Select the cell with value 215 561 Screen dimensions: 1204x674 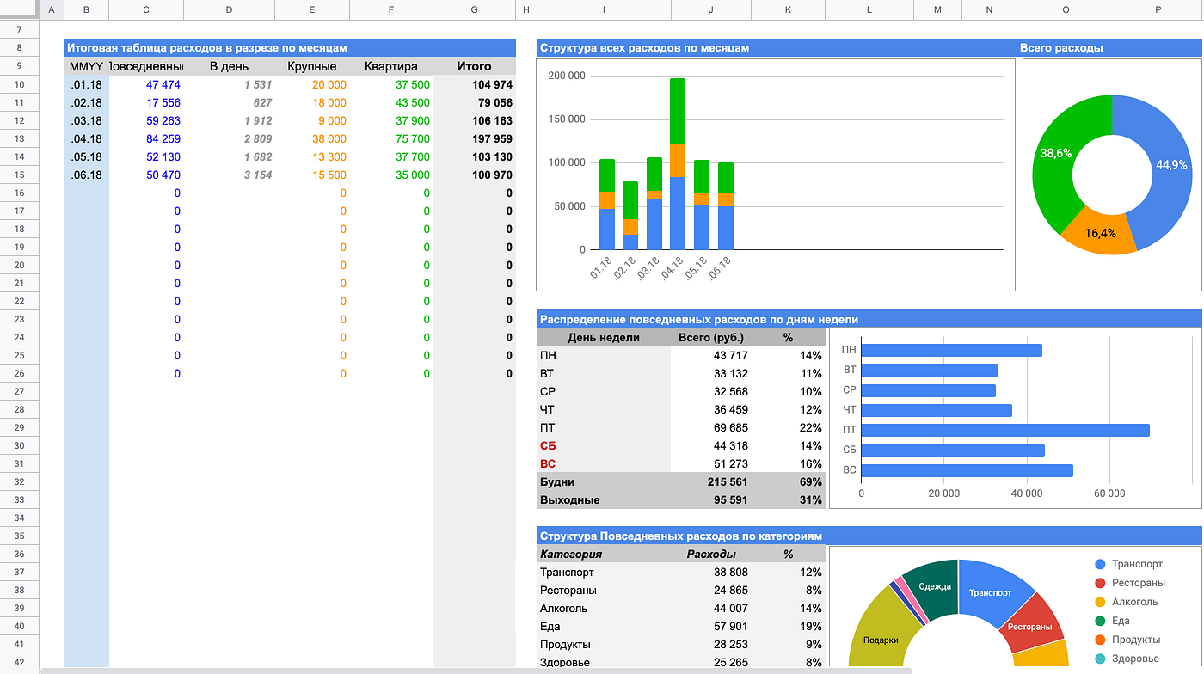pyautogui.click(x=711, y=481)
